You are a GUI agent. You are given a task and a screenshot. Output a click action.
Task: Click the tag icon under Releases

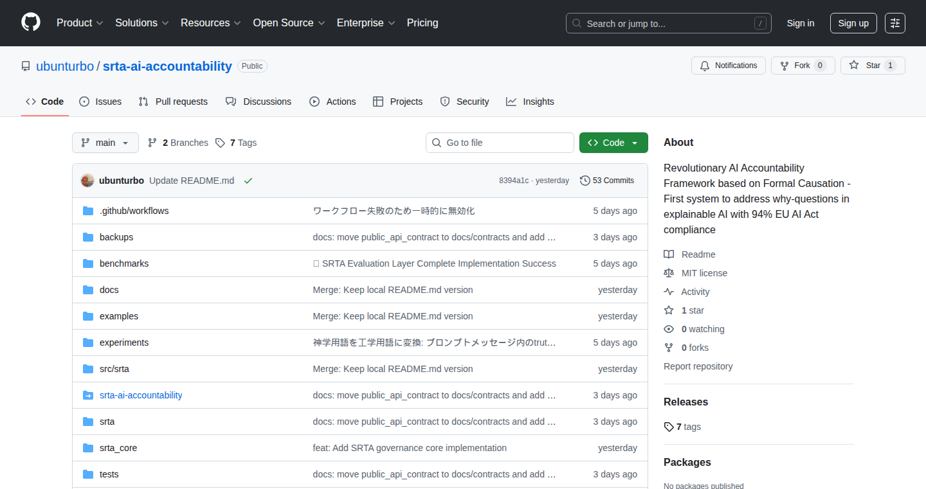pyautogui.click(x=669, y=427)
